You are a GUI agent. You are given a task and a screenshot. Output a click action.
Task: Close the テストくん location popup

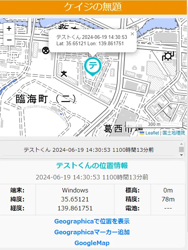point(132,34)
